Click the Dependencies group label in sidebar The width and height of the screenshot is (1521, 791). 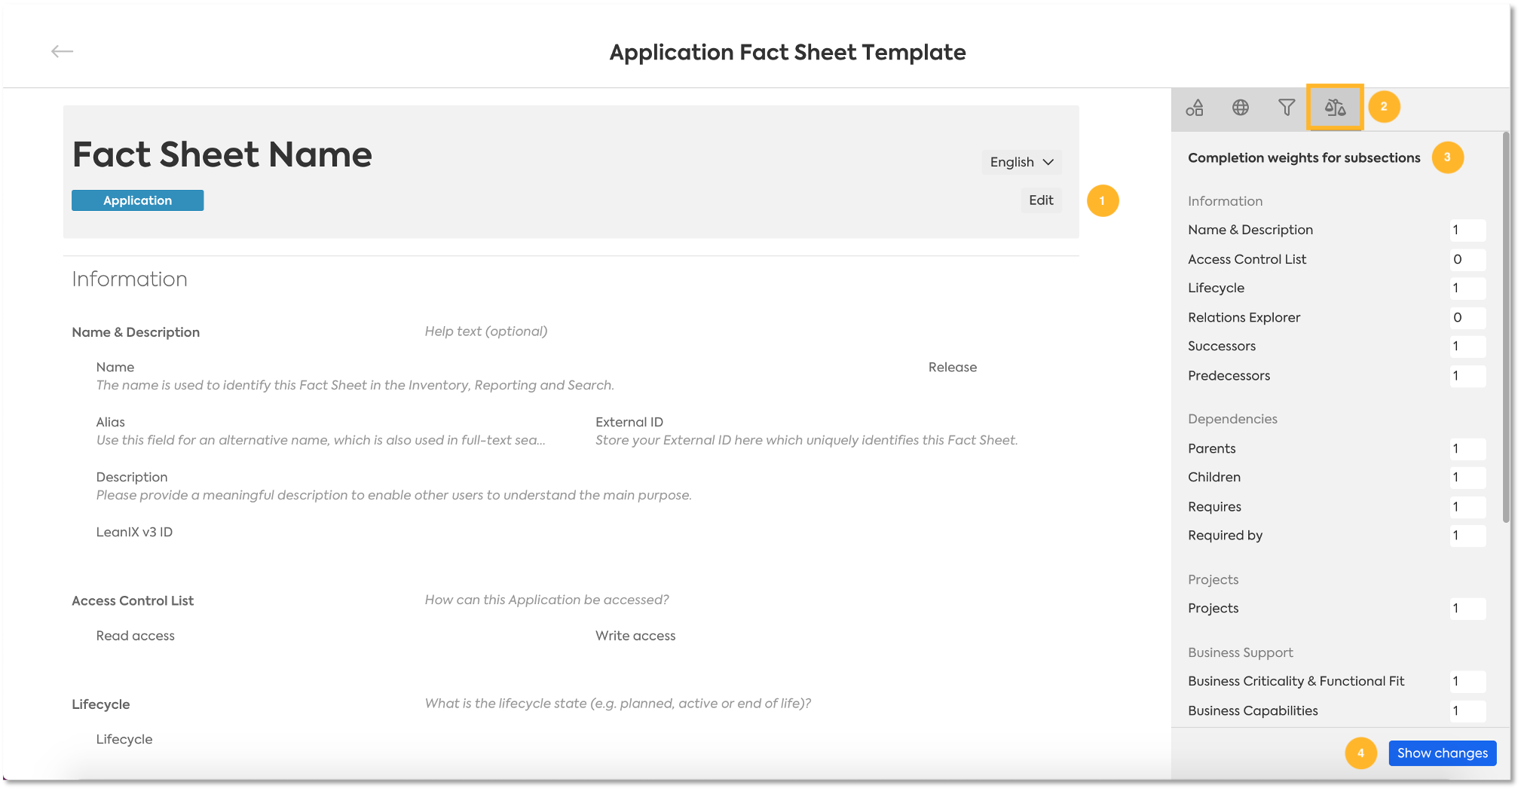pos(1232,419)
